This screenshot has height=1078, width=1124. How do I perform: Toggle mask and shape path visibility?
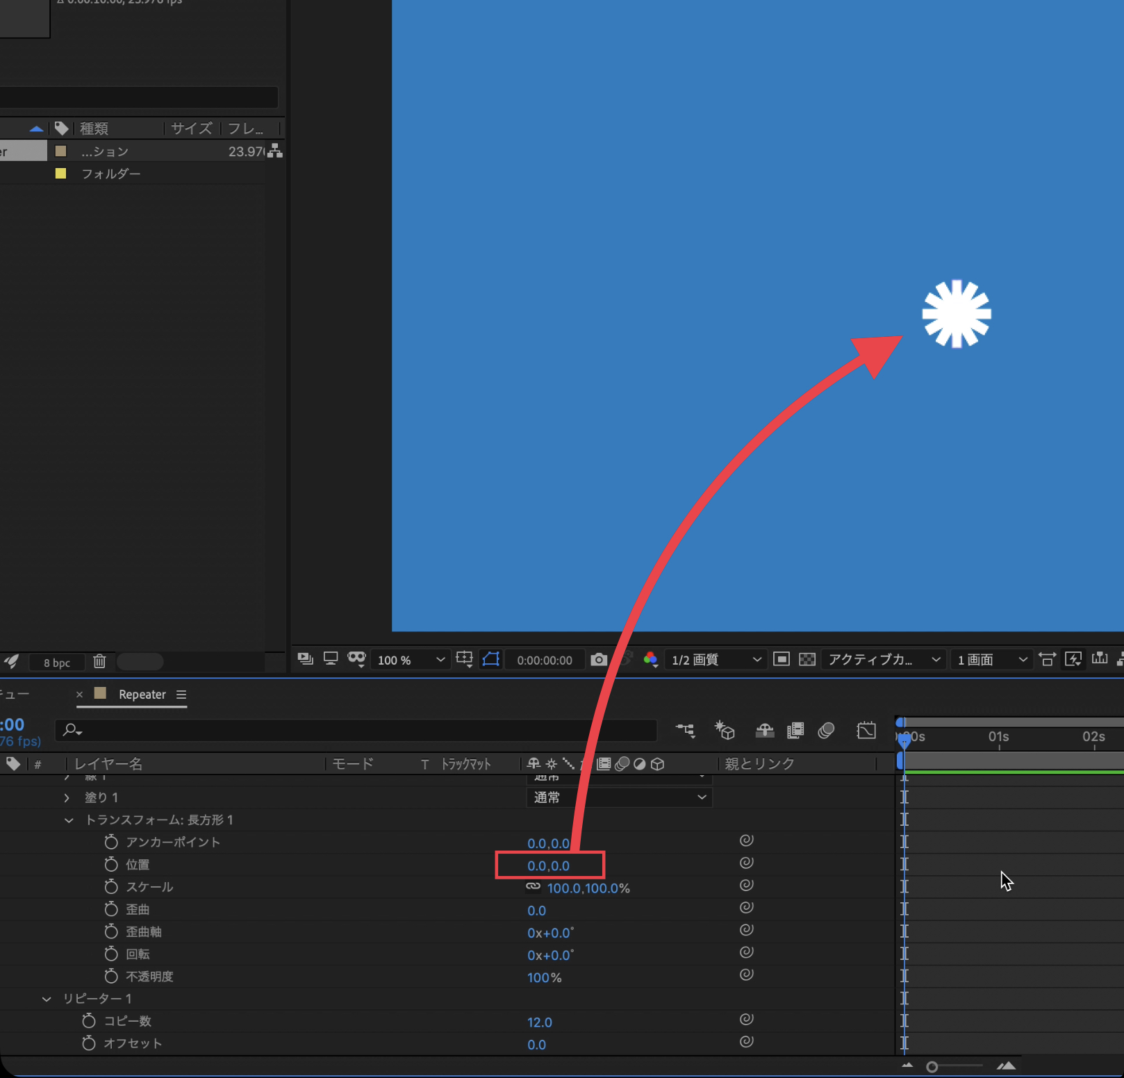(x=491, y=659)
